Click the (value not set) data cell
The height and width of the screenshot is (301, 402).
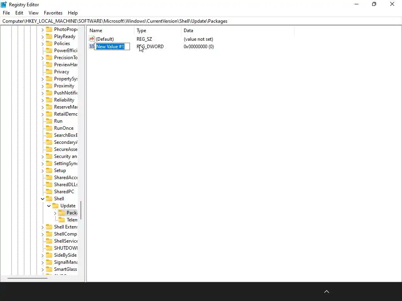[198, 39]
